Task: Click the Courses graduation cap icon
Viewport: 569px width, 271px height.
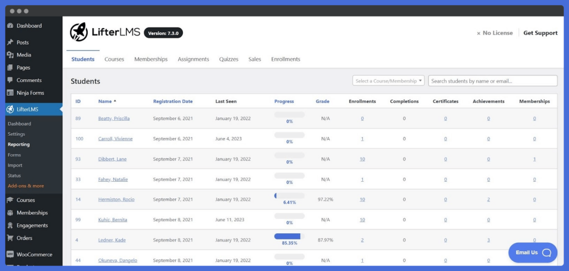Action: click(10, 200)
